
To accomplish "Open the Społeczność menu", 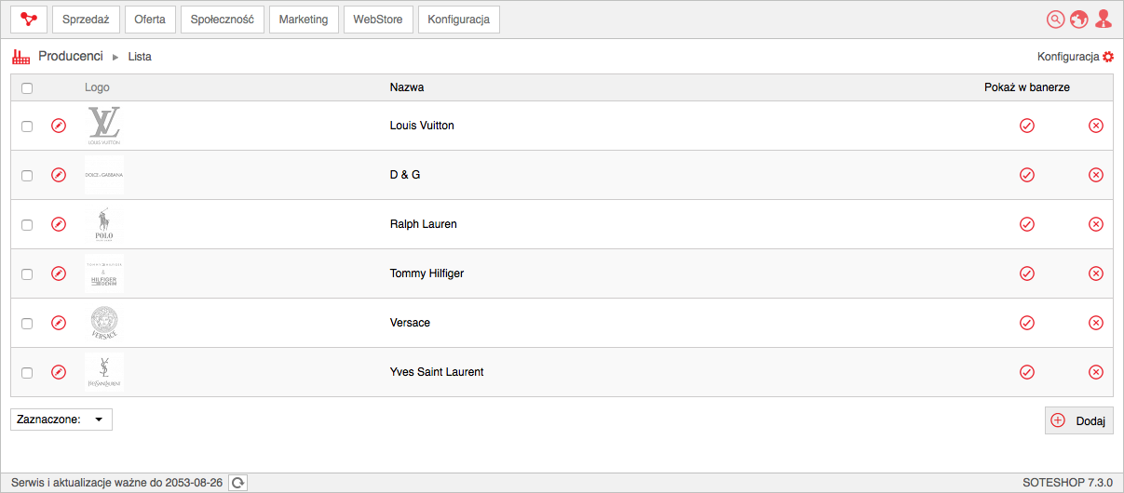I will (x=222, y=20).
